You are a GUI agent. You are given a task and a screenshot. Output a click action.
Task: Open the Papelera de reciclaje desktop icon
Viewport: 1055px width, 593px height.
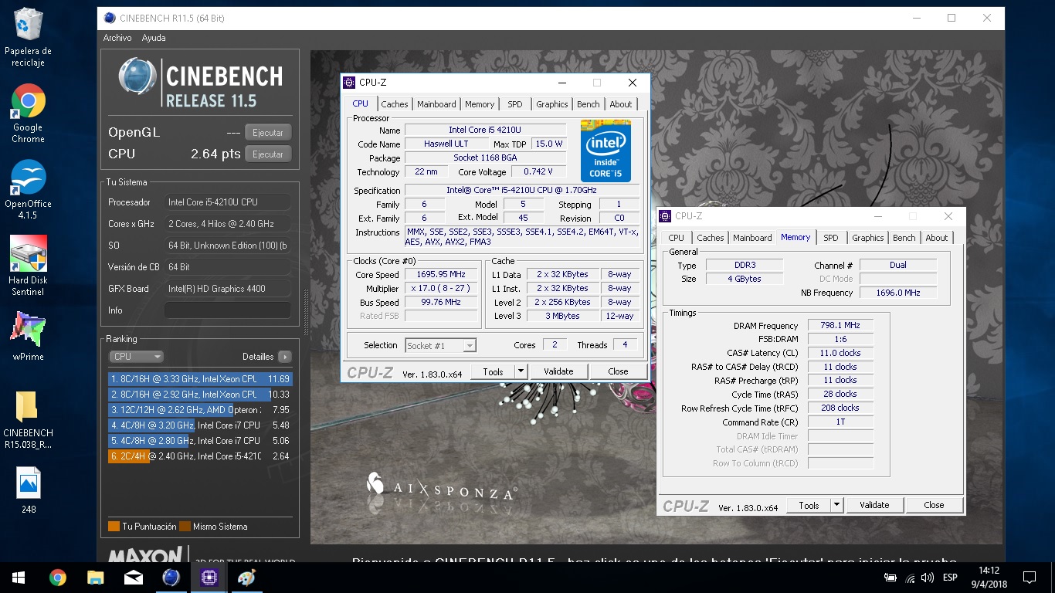coord(29,36)
